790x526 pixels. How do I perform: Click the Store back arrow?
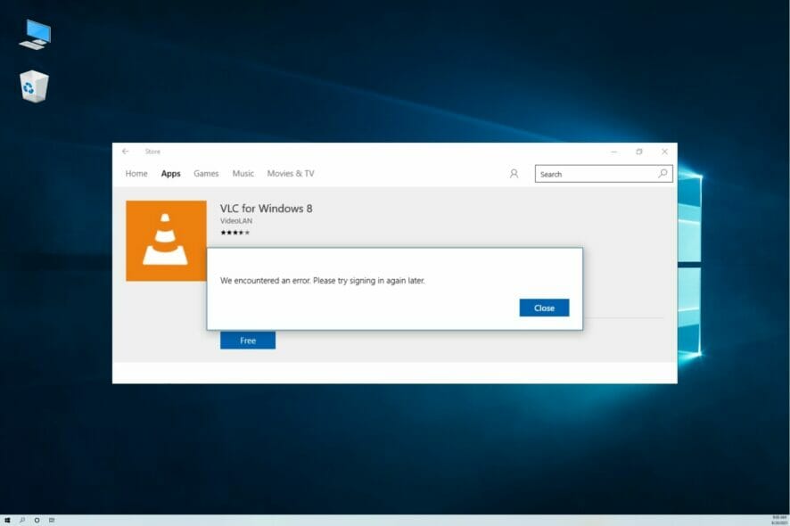[126, 152]
